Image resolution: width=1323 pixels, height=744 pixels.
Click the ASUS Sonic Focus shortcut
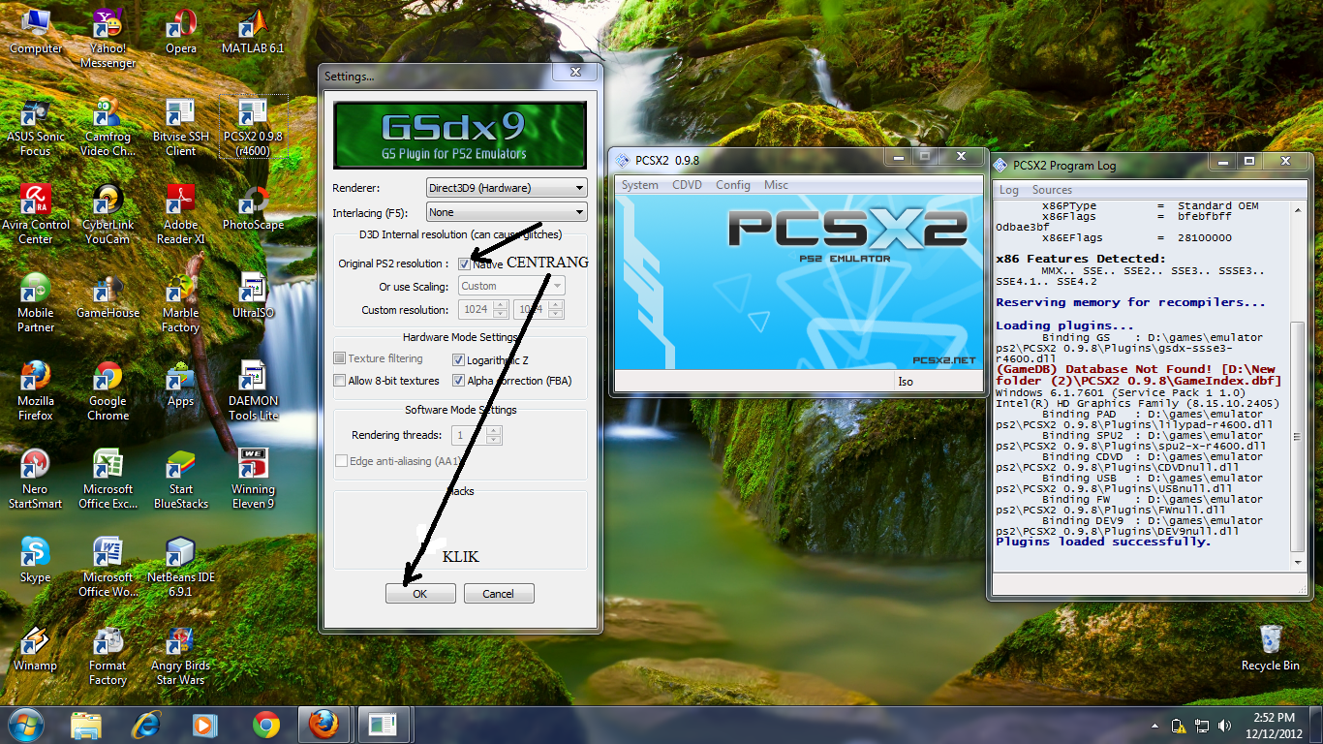(x=36, y=127)
